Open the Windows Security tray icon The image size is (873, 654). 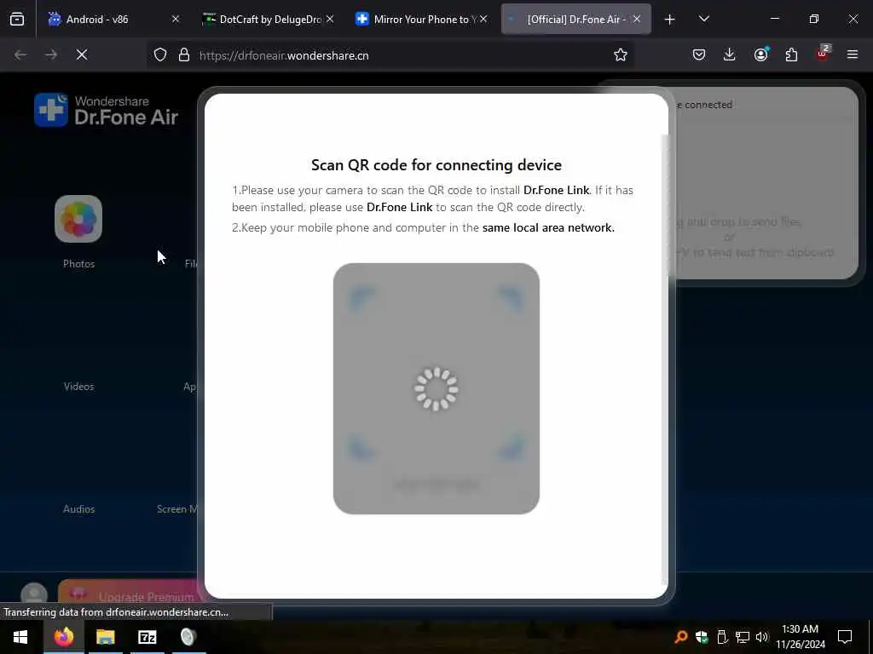tap(702, 637)
